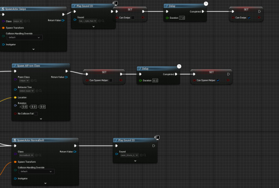Click the red No Collision Fail pin

tap(15, 113)
